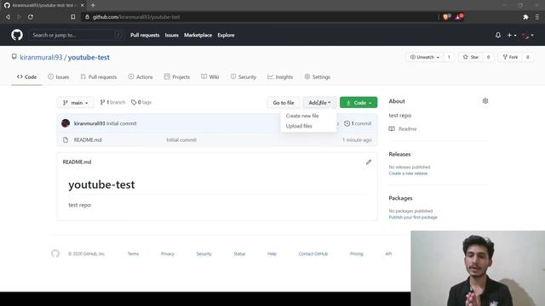Screen dimensions: 545x306
Task: Edit README with the pencil icon
Action: pos(369,162)
